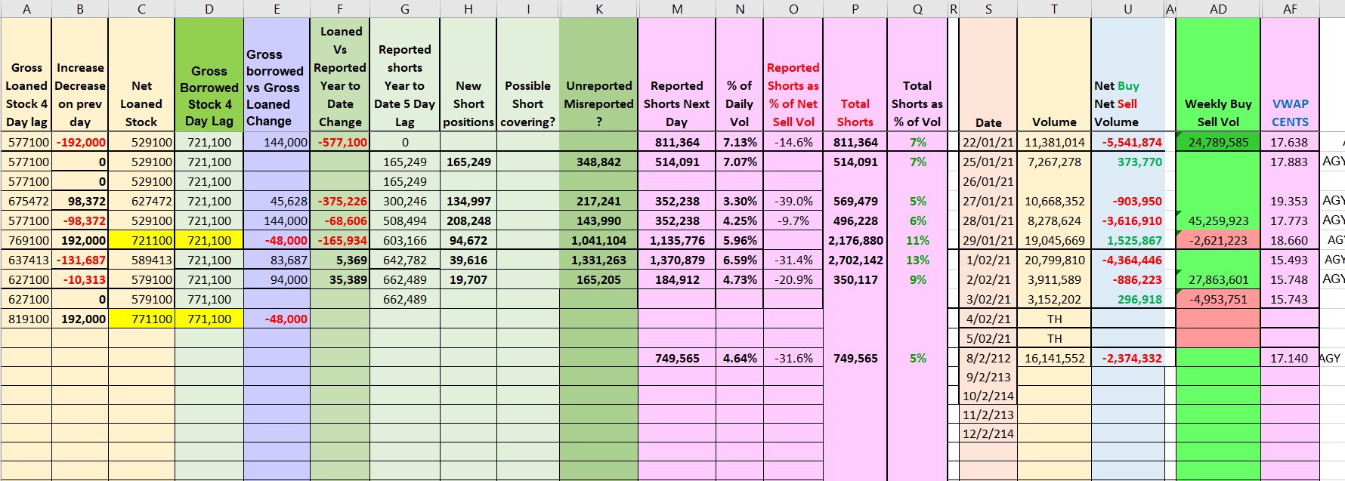
Task: Click the volume cell 11,381,014
Action: tap(1054, 142)
